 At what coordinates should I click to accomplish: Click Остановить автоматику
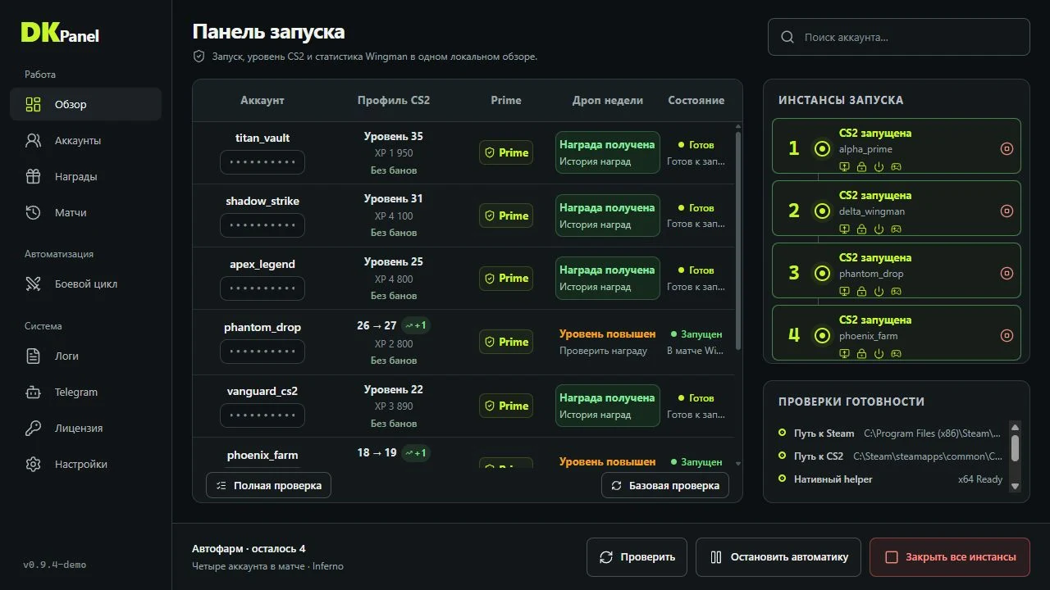point(778,557)
